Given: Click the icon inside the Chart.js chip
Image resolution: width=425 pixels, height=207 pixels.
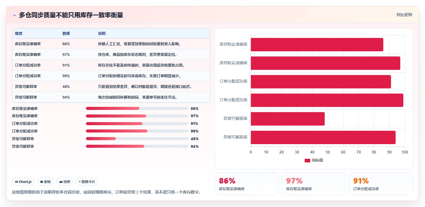Looking at the screenshot, I should (17, 182).
